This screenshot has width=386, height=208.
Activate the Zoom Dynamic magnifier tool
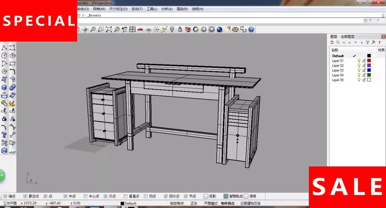(x=93, y=29)
